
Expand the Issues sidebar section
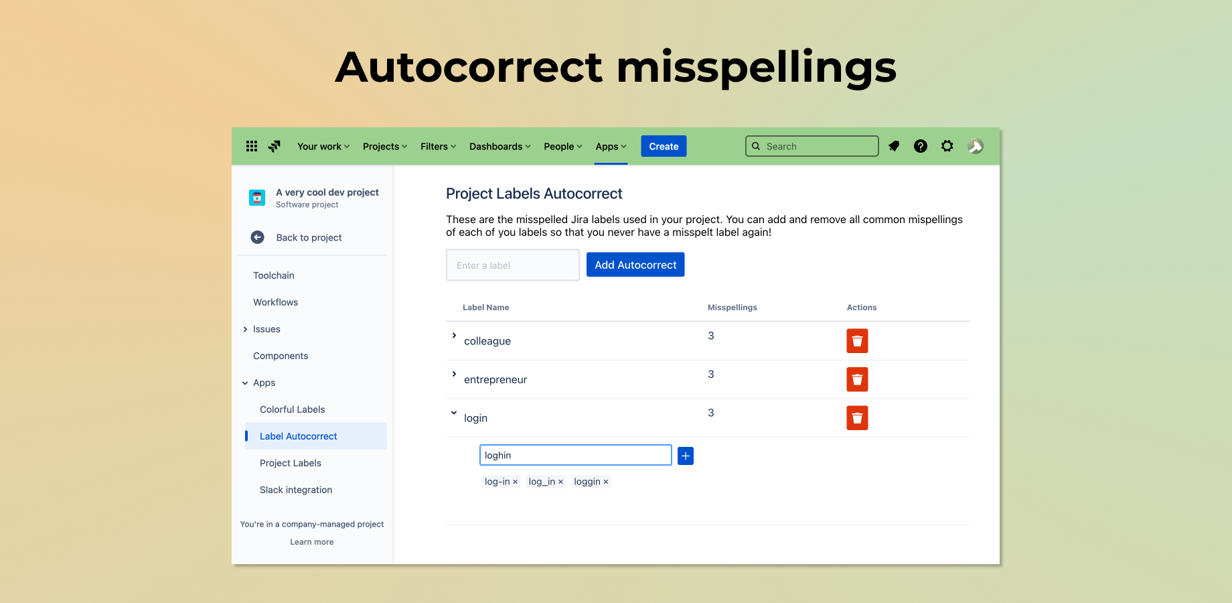pos(245,329)
